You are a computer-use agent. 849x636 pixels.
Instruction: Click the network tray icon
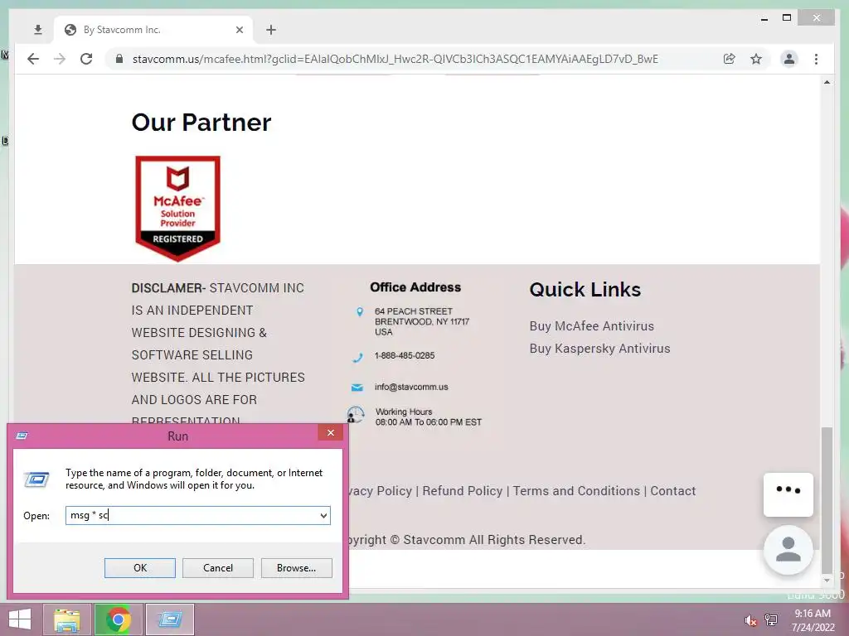tap(771, 620)
